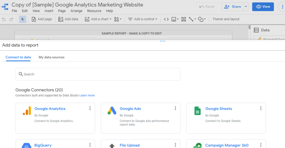The image size is (285, 148).
Task: Click the Reset button
Action: [207, 7]
